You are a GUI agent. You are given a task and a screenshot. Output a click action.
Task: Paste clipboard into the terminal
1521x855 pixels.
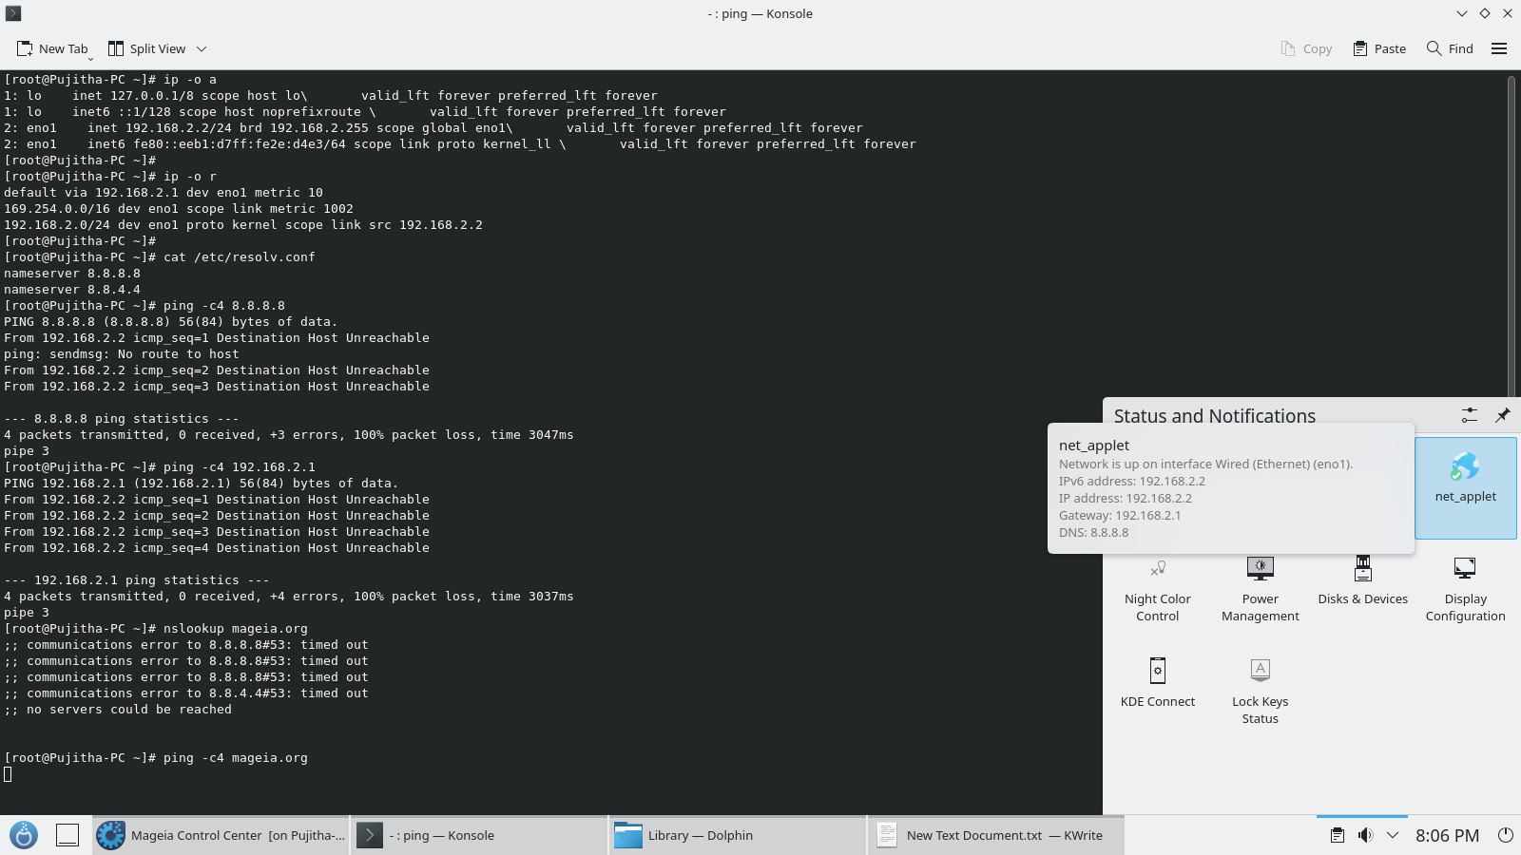point(1379,48)
